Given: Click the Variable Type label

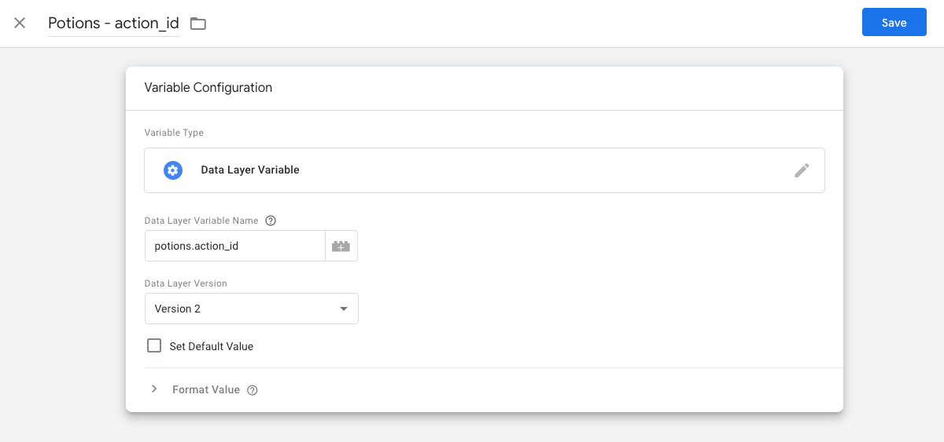Looking at the screenshot, I should pos(174,133).
